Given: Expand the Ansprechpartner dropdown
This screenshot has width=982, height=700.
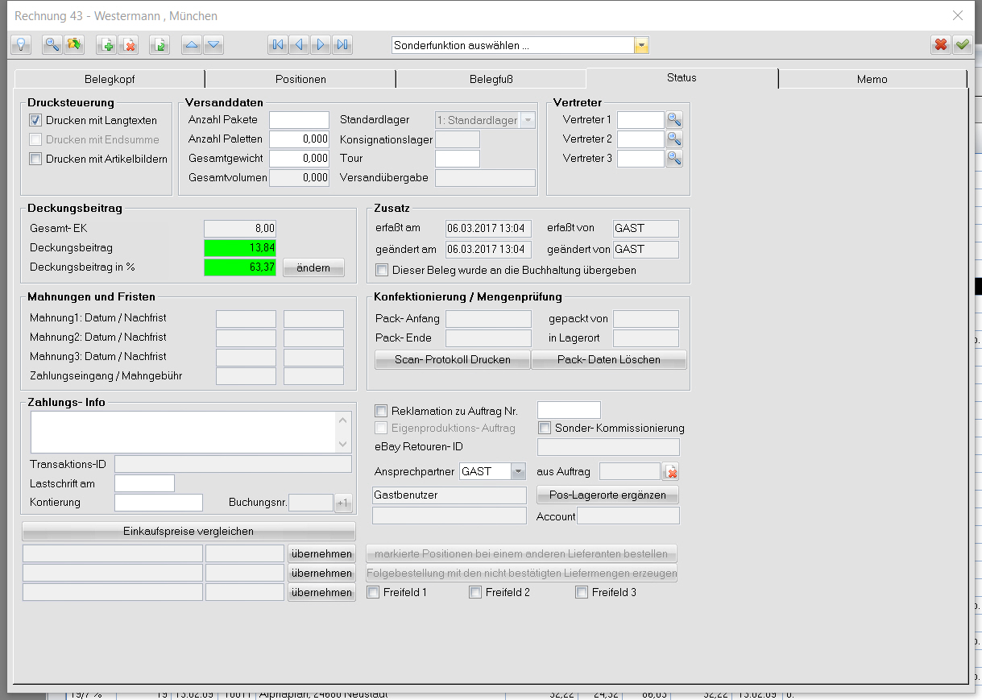Looking at the screenshot, I should 518,471.
